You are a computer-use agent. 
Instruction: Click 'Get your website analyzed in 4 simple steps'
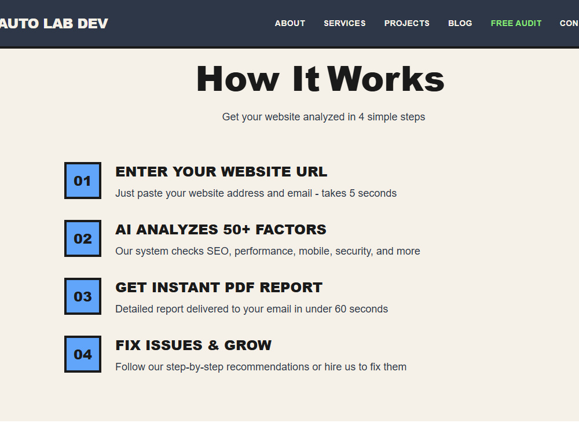pyautogui.click(x=324, y=117)
